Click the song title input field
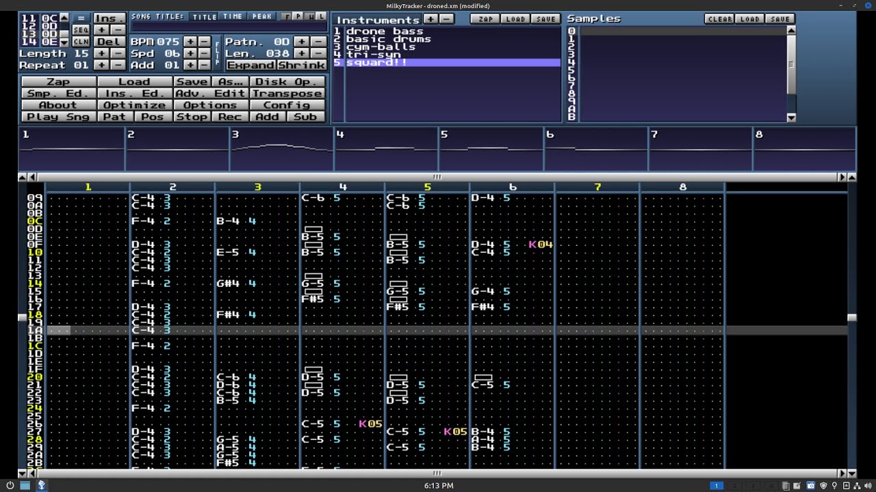876x492 pixels. coord(228,27)
